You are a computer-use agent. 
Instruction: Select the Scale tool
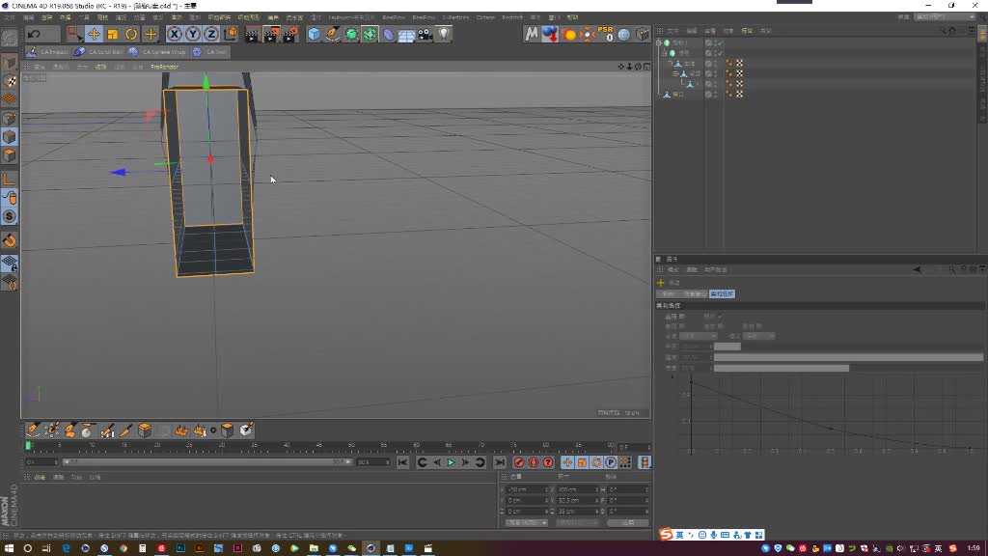tap(112, 34)
